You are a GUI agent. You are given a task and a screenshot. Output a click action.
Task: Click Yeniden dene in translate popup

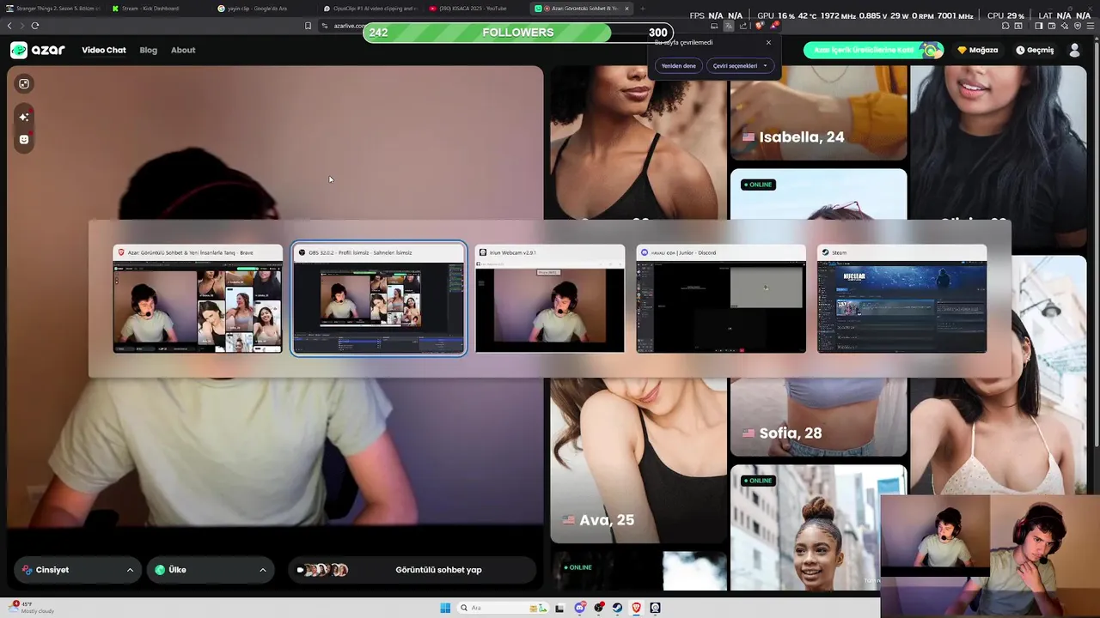[679, 66]
